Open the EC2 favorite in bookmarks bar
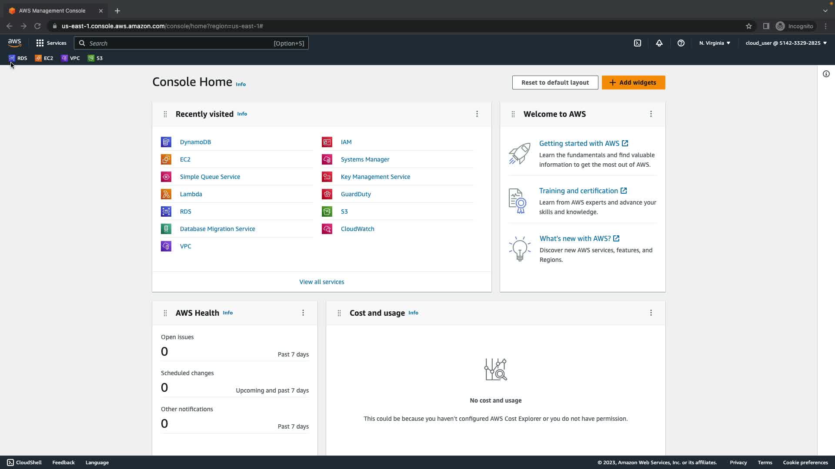This screenshot has width=835, height=469. click(x=44, y=58)
